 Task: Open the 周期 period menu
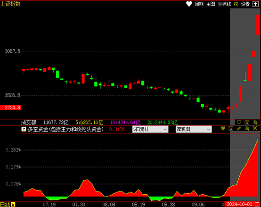(199, 4)
